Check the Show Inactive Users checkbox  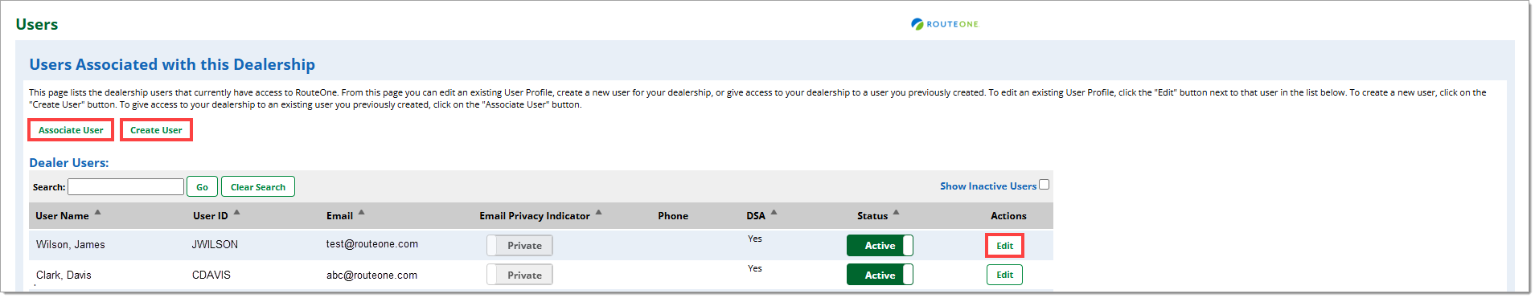pyautogui.click(x=1044, y=185)
